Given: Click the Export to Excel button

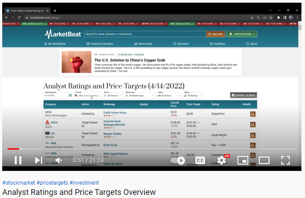Looking at the screenshot, I should (244, 95).
